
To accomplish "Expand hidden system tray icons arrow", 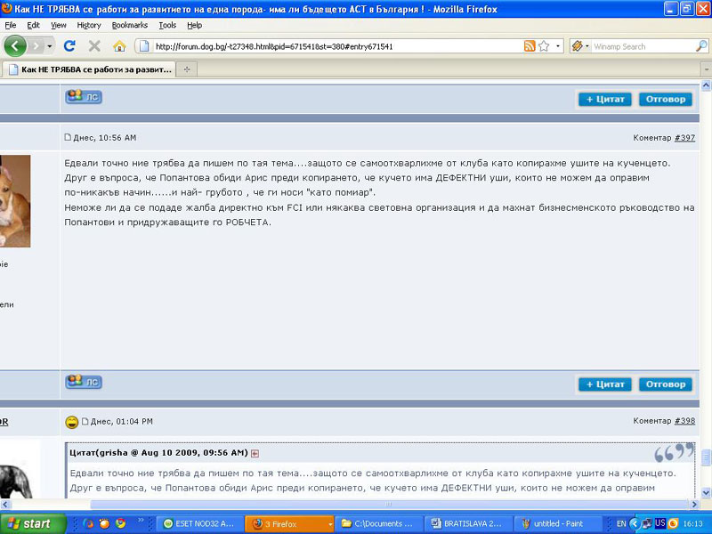I will point(635,523).
